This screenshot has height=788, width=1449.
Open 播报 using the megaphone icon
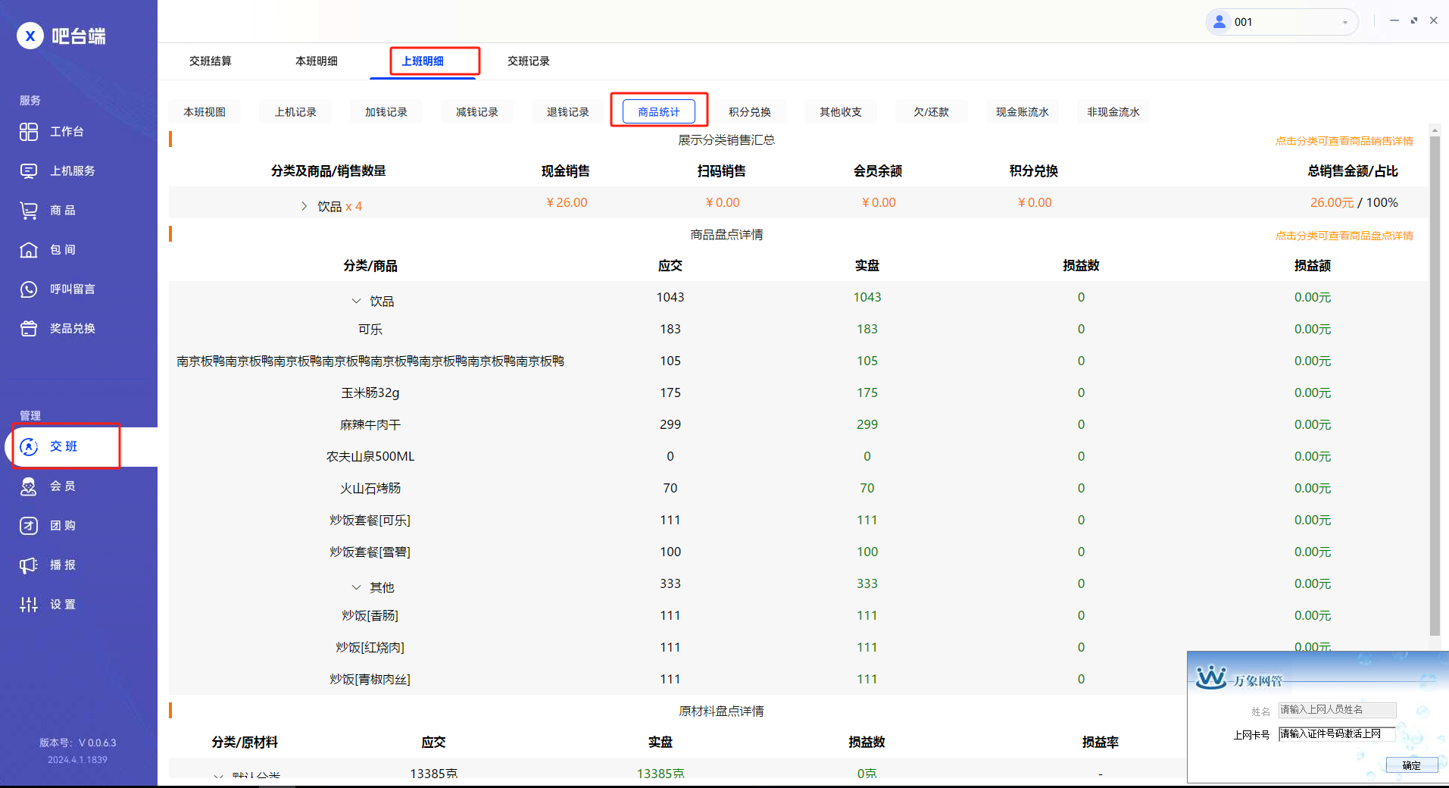point(29,565)
